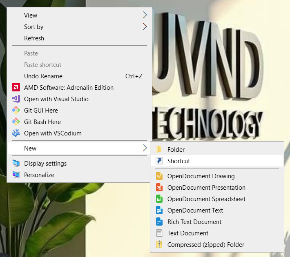Click the OpenDocument Presentation orange icon
This screenshot has height=257, width=290.
pyautogui.click(x=159, y=187)
